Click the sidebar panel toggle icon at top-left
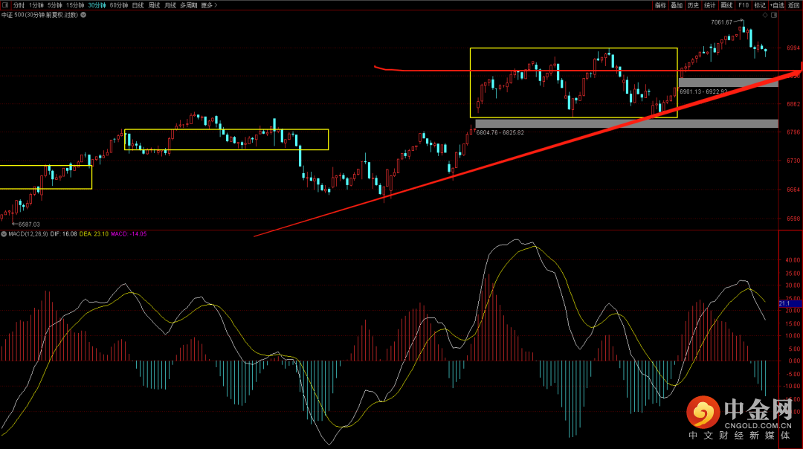The image size is (803, 449). click(x=6, y=5)
